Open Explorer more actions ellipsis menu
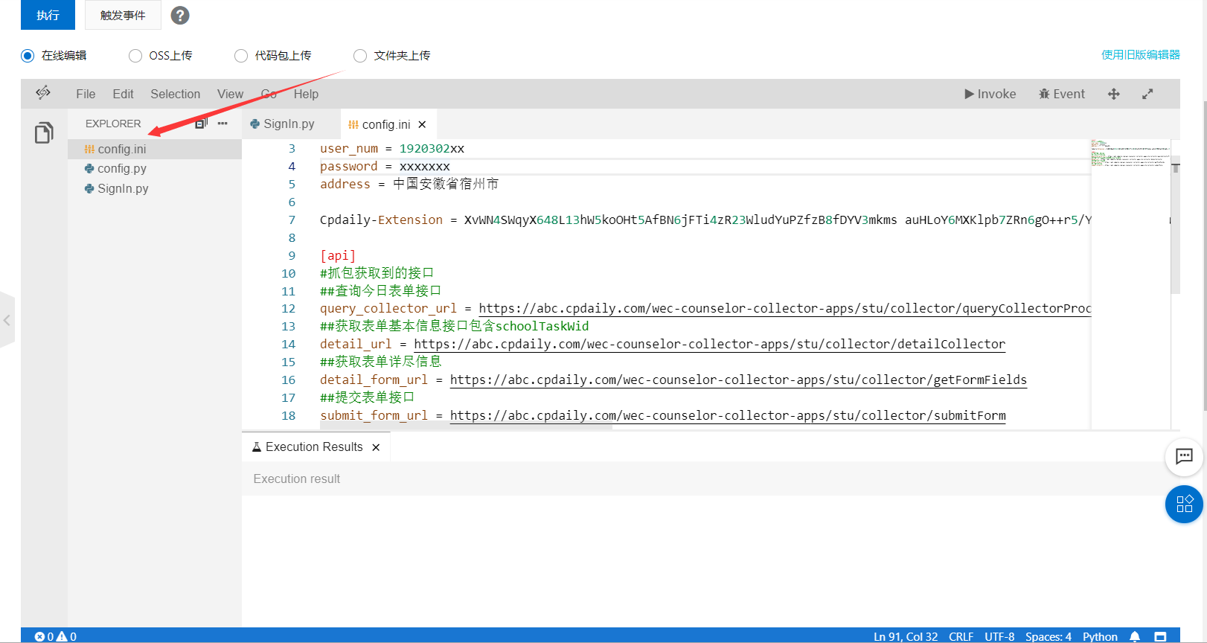This screenshot has width=1207, height=643. pos(222,124)
